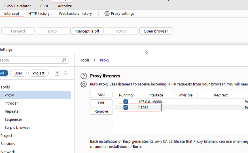
Task: Add a new proxy listener
Action: (x=101, y=94)
